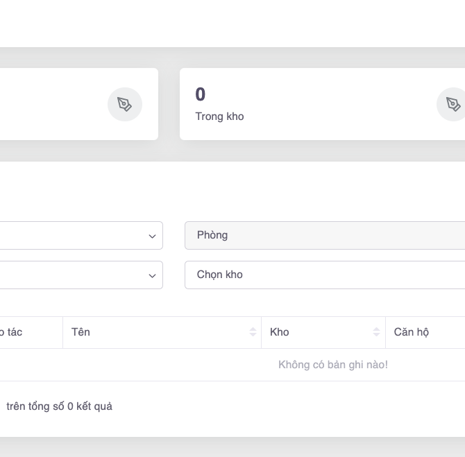
Task: Click the Không có bản ghi nào! message
Action: 332,365
